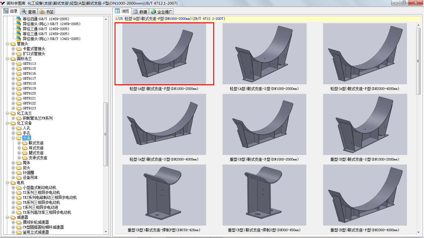The height and width of the screenshot is (238, 424).
Task: Open the 轻型(A型)鞍式支座-S型(DN1000-2000mm) thumbnail
Action: tap(264, 54)
